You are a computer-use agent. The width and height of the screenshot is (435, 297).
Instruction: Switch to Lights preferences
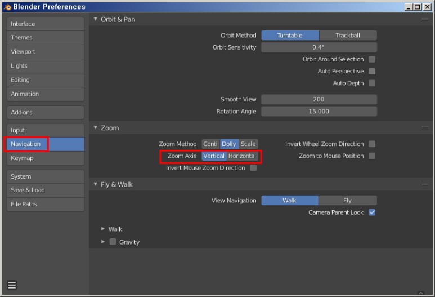(x=46, y=66)
